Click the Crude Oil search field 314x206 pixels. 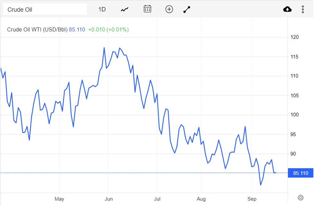pos(45,9)
